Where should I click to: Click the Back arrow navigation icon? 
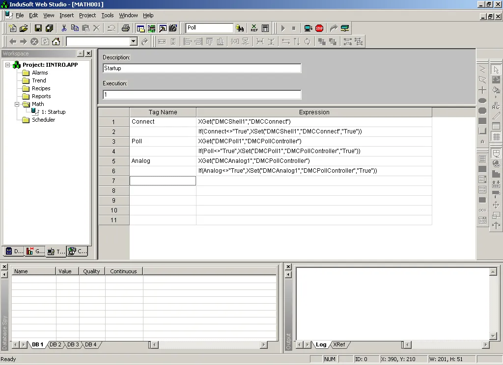[x=13, y=41]
